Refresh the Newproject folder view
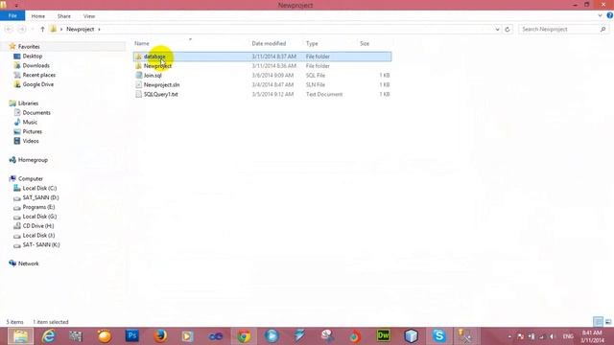 click(x=508, y=30)
